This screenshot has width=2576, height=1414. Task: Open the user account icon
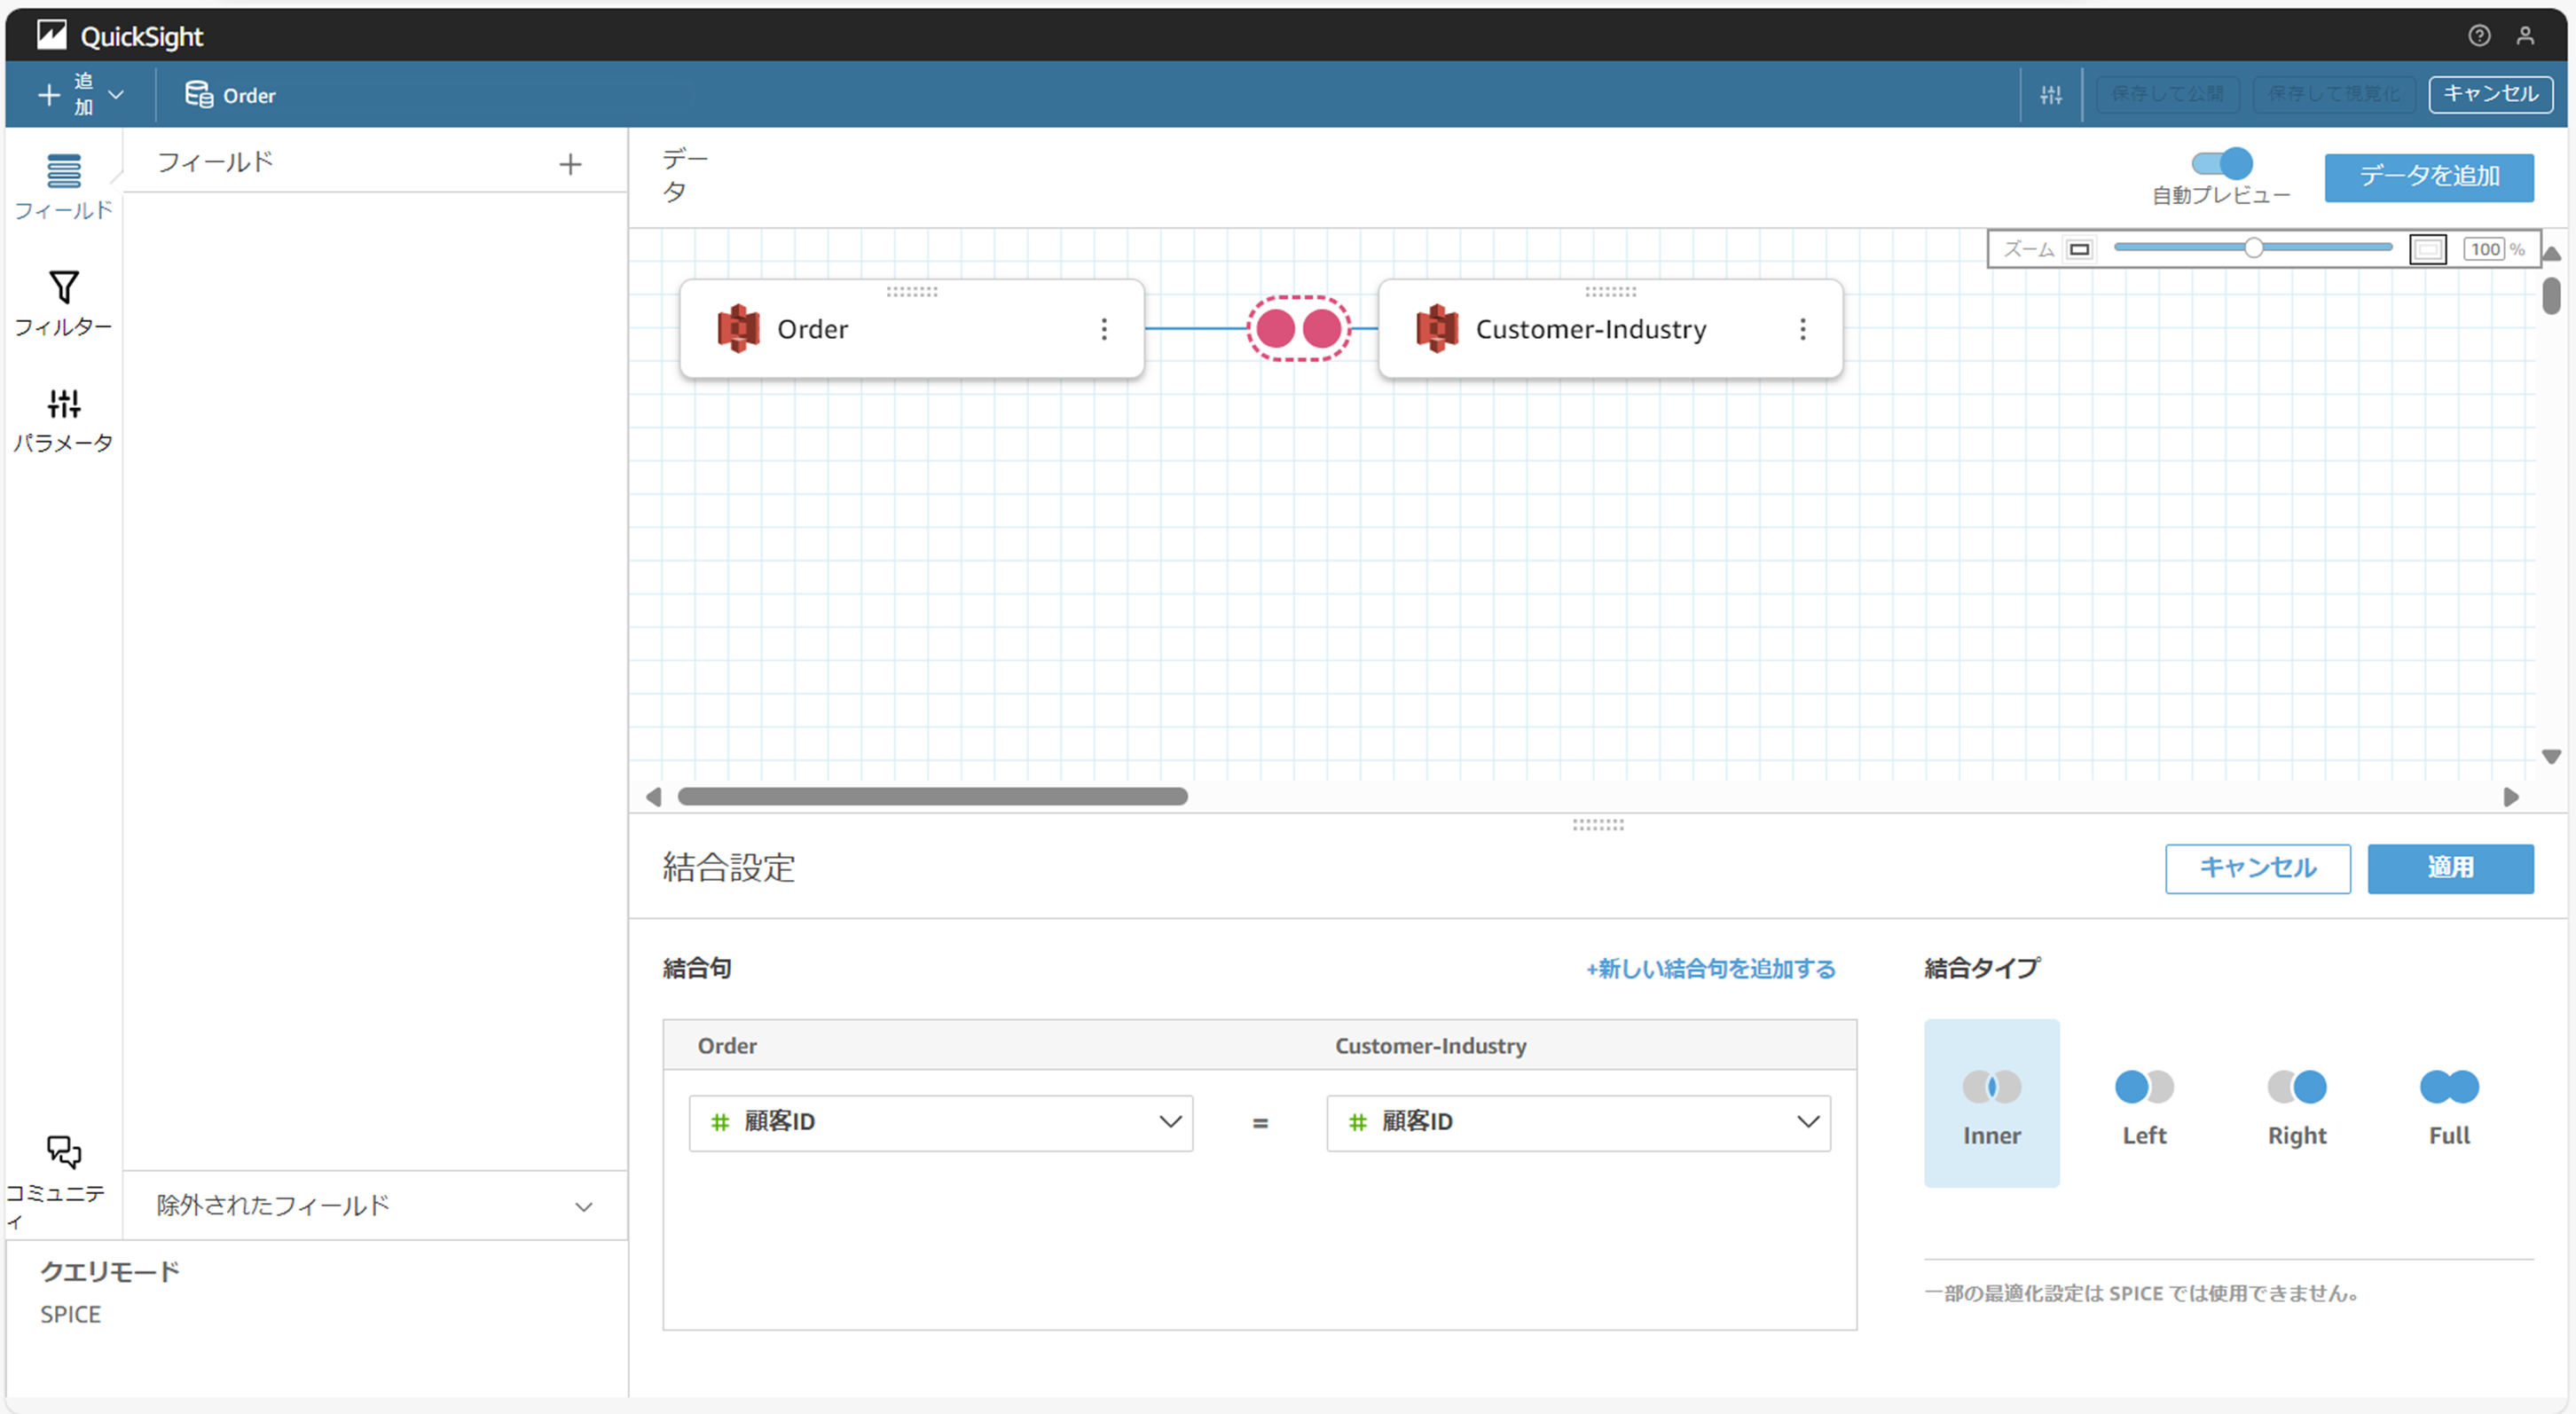tap(2525, 36)
